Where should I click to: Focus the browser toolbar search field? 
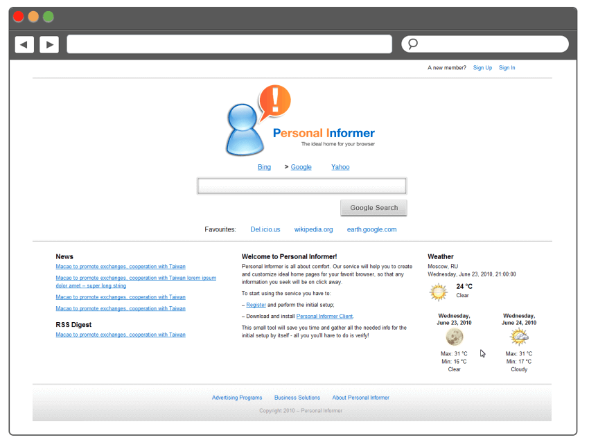pyautogui.click(x=484, y=44)
